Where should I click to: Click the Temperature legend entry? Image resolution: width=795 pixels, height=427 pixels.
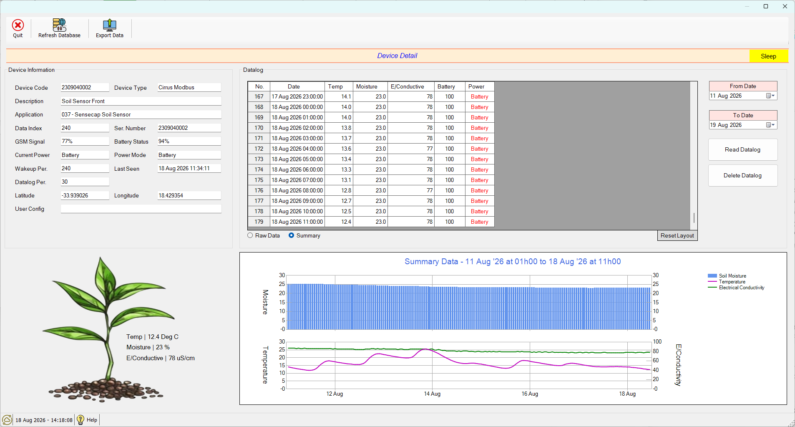727,282
